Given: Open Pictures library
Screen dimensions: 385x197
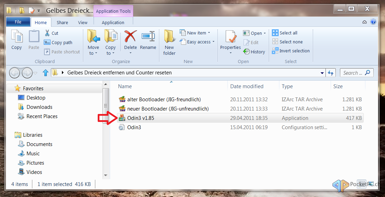Looking at the screenshot, I should pyautogui.click(x=35, y=163).
